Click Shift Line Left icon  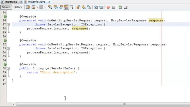pos(96,7)
